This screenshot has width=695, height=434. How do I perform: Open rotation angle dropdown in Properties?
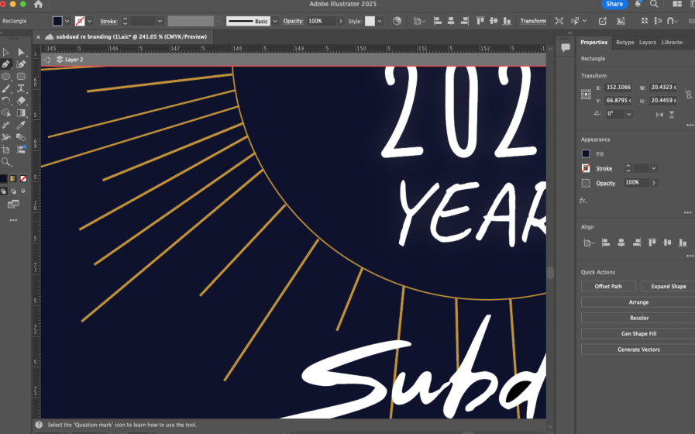pyautogui.click(x=628, y=114)
